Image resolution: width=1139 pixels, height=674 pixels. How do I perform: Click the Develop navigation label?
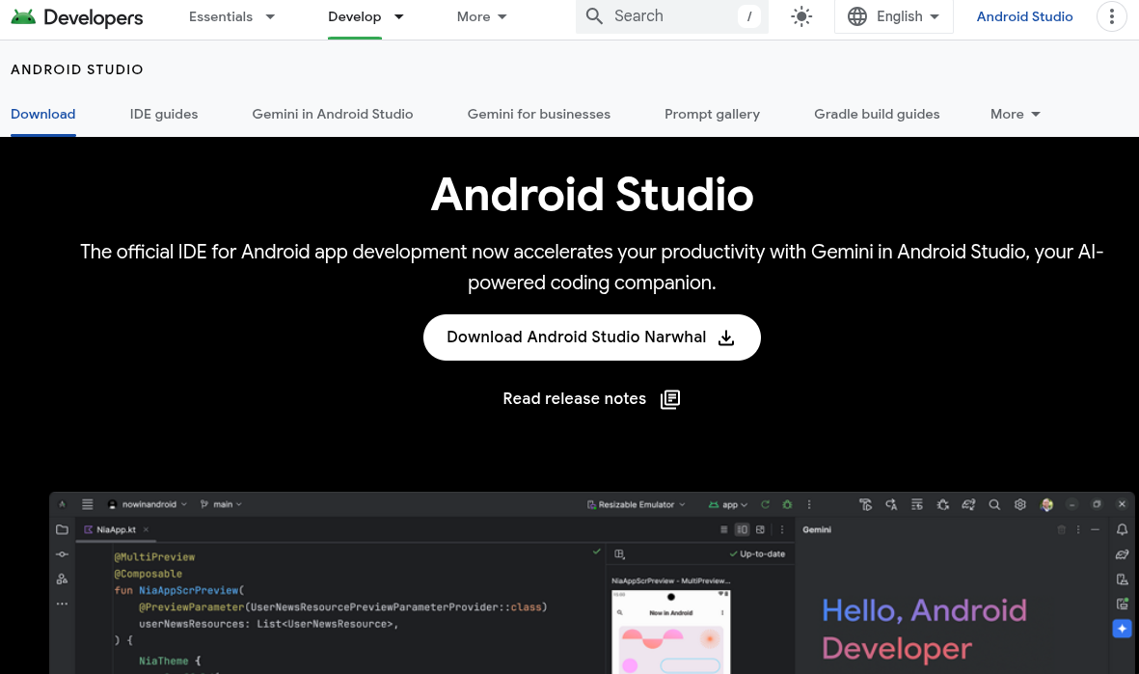[x=355, y=16]
